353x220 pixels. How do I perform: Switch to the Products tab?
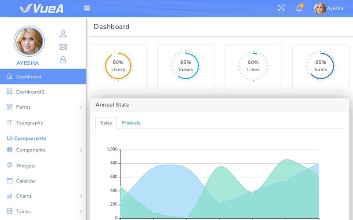(x=131, y=123)
